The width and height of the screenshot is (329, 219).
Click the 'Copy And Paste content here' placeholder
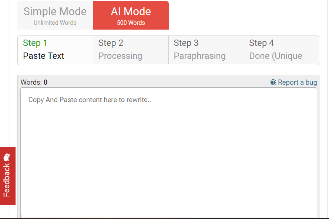click(x=90, y=100)
